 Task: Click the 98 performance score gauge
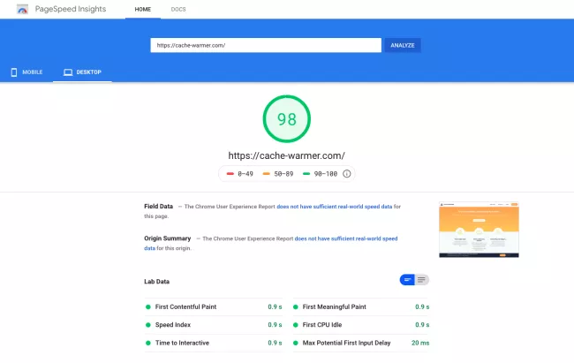pyautogui.click(x=287, y=118)
